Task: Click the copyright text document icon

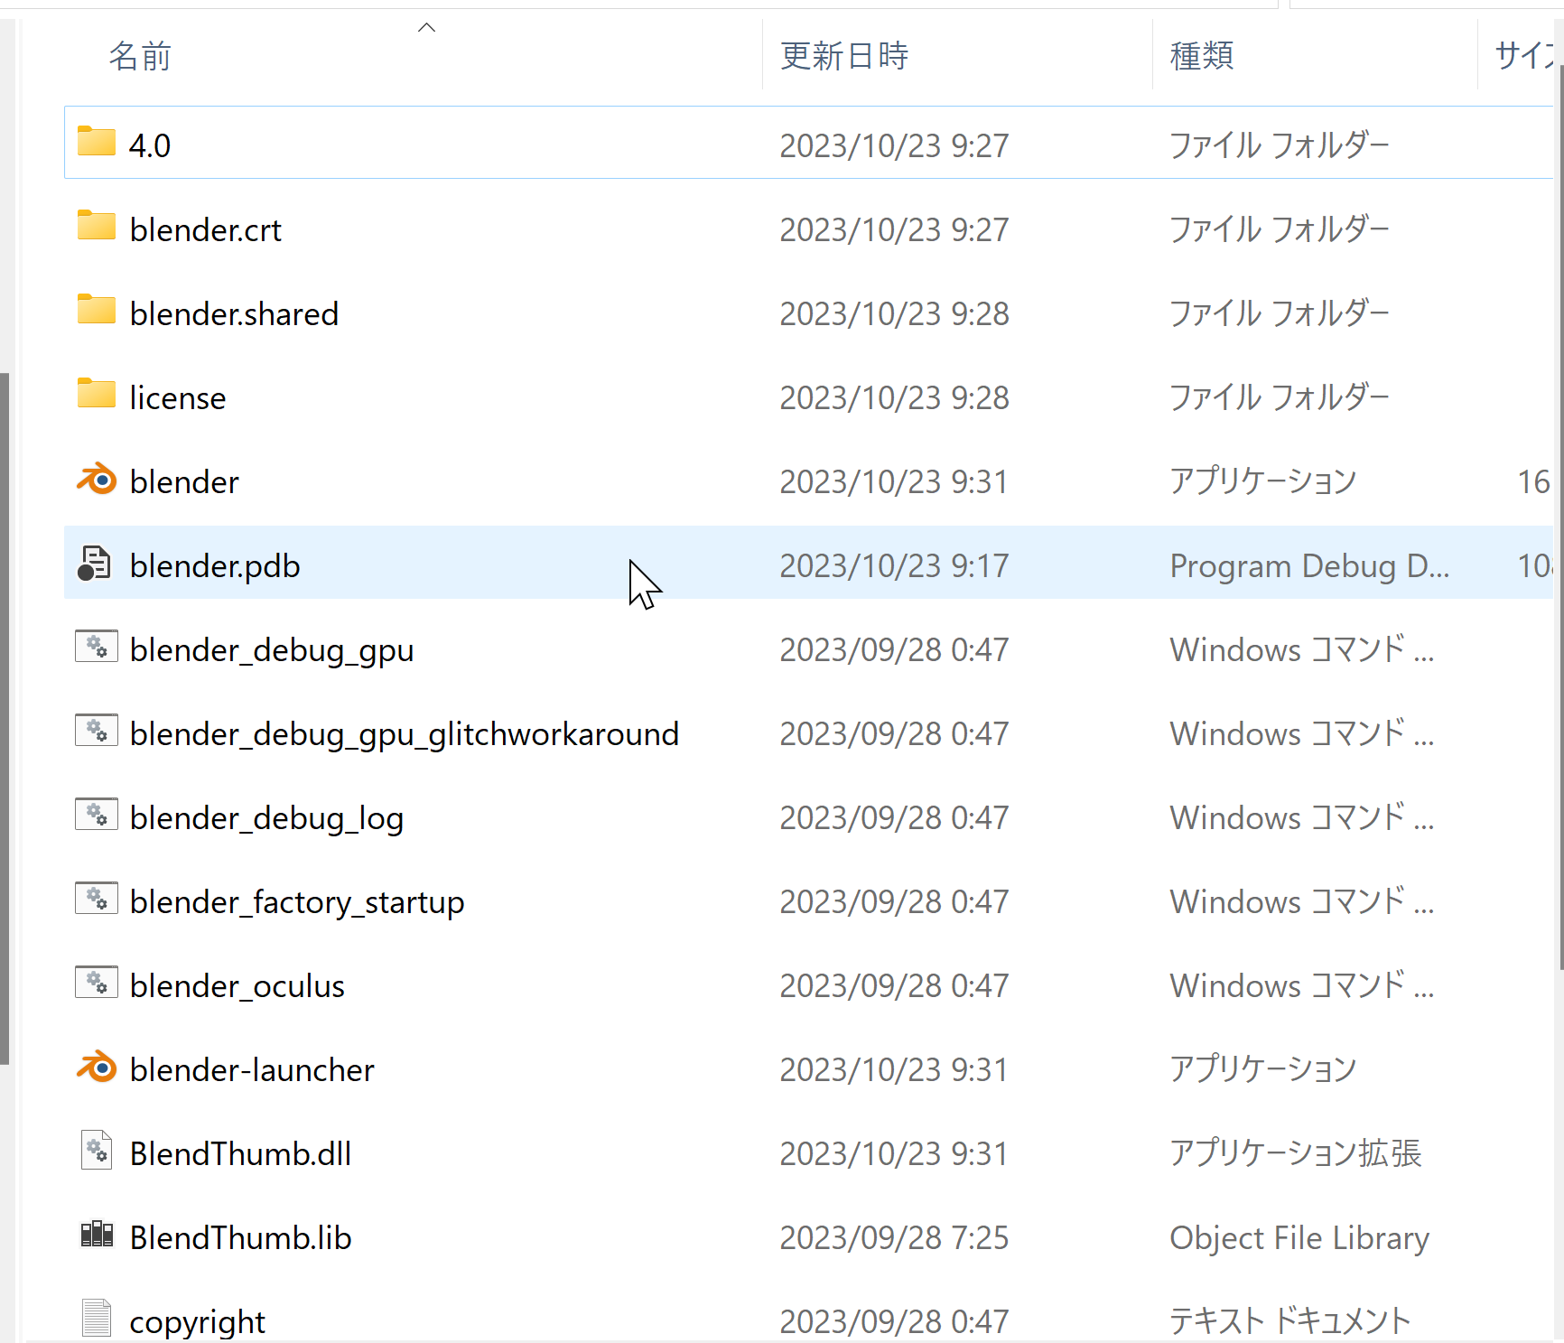Action: pyautogui.click(x=96, y=1319)
